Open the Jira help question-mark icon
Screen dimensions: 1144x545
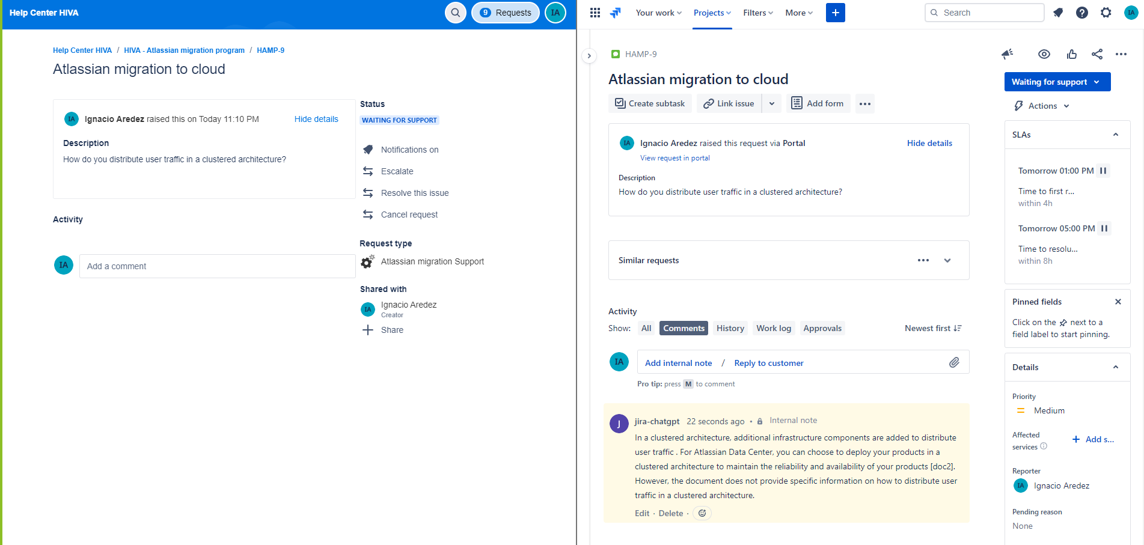[1082, 13]
